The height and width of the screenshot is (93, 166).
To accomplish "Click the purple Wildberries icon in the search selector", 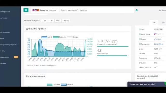I will (33, 10).
